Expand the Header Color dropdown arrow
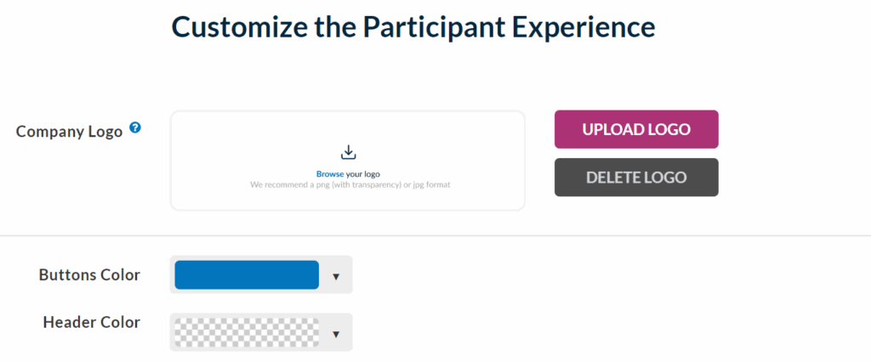 [x=336, y=334]
